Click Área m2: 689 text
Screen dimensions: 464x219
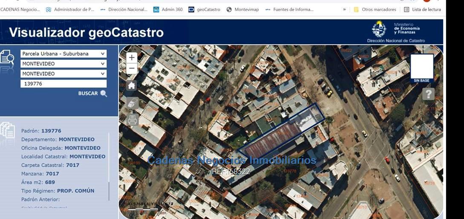38,182
